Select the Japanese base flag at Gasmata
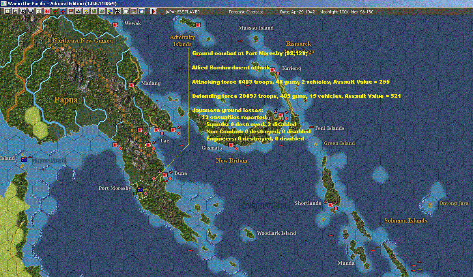Image resolution: width=473 pixels, height=277 pixels. pyautogui.click(x=231, y=145)
